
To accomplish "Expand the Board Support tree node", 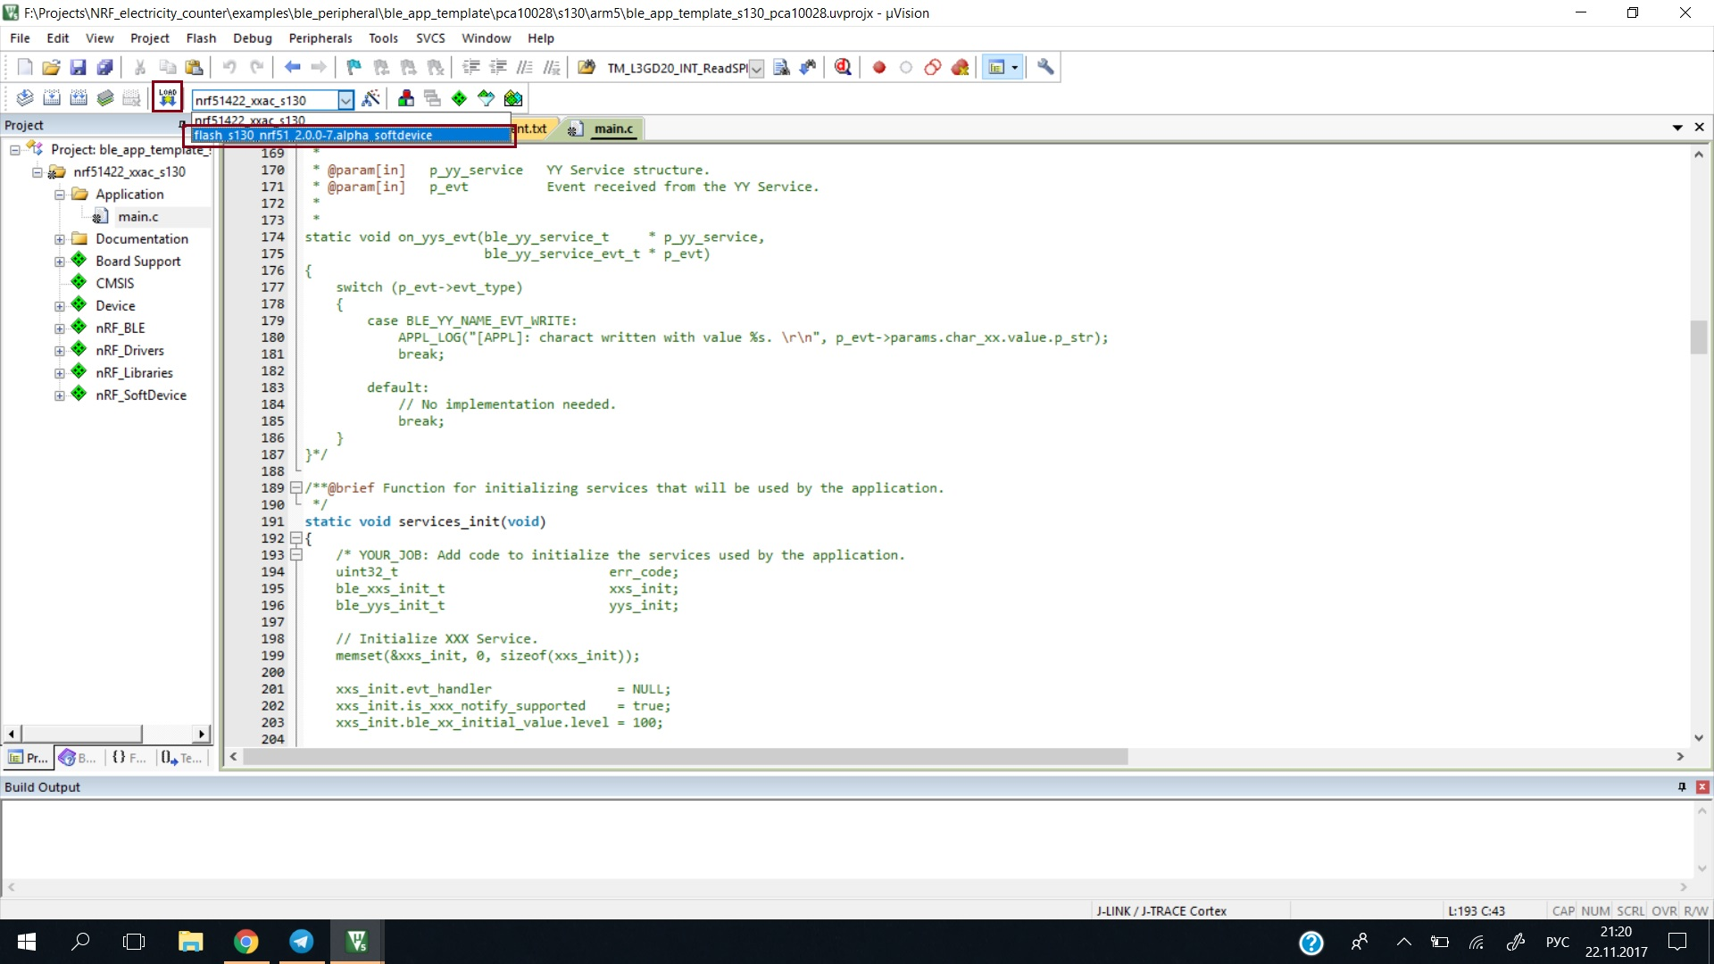I will [59, 262].
